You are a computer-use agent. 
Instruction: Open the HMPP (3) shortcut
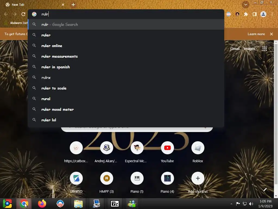pyautogui.click(x=106, y=183)
